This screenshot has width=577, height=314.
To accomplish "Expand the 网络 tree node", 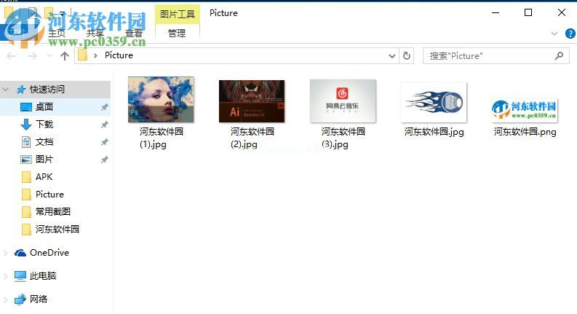I will coord(7,299).
